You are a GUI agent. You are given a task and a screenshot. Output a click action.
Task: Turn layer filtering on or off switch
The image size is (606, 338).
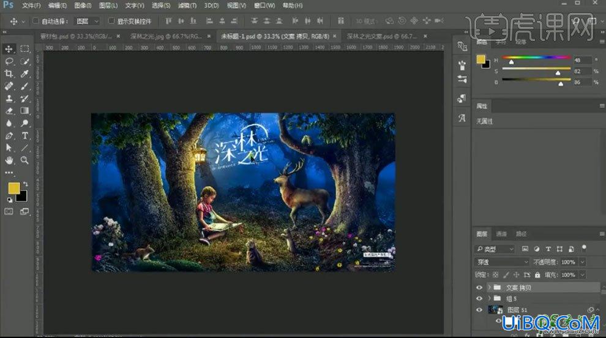(584, 247)
